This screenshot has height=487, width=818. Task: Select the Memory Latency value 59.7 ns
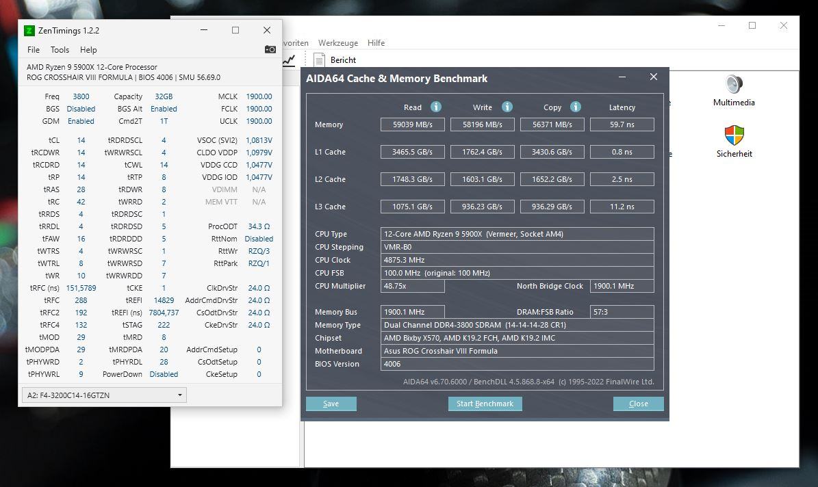pyautogui.click(x=622, y=124)
